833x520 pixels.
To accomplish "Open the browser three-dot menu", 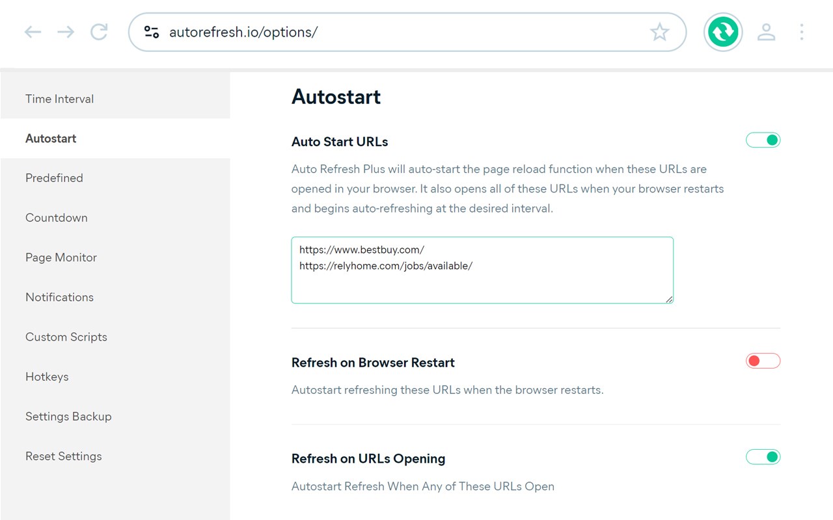I will (801, 32).
